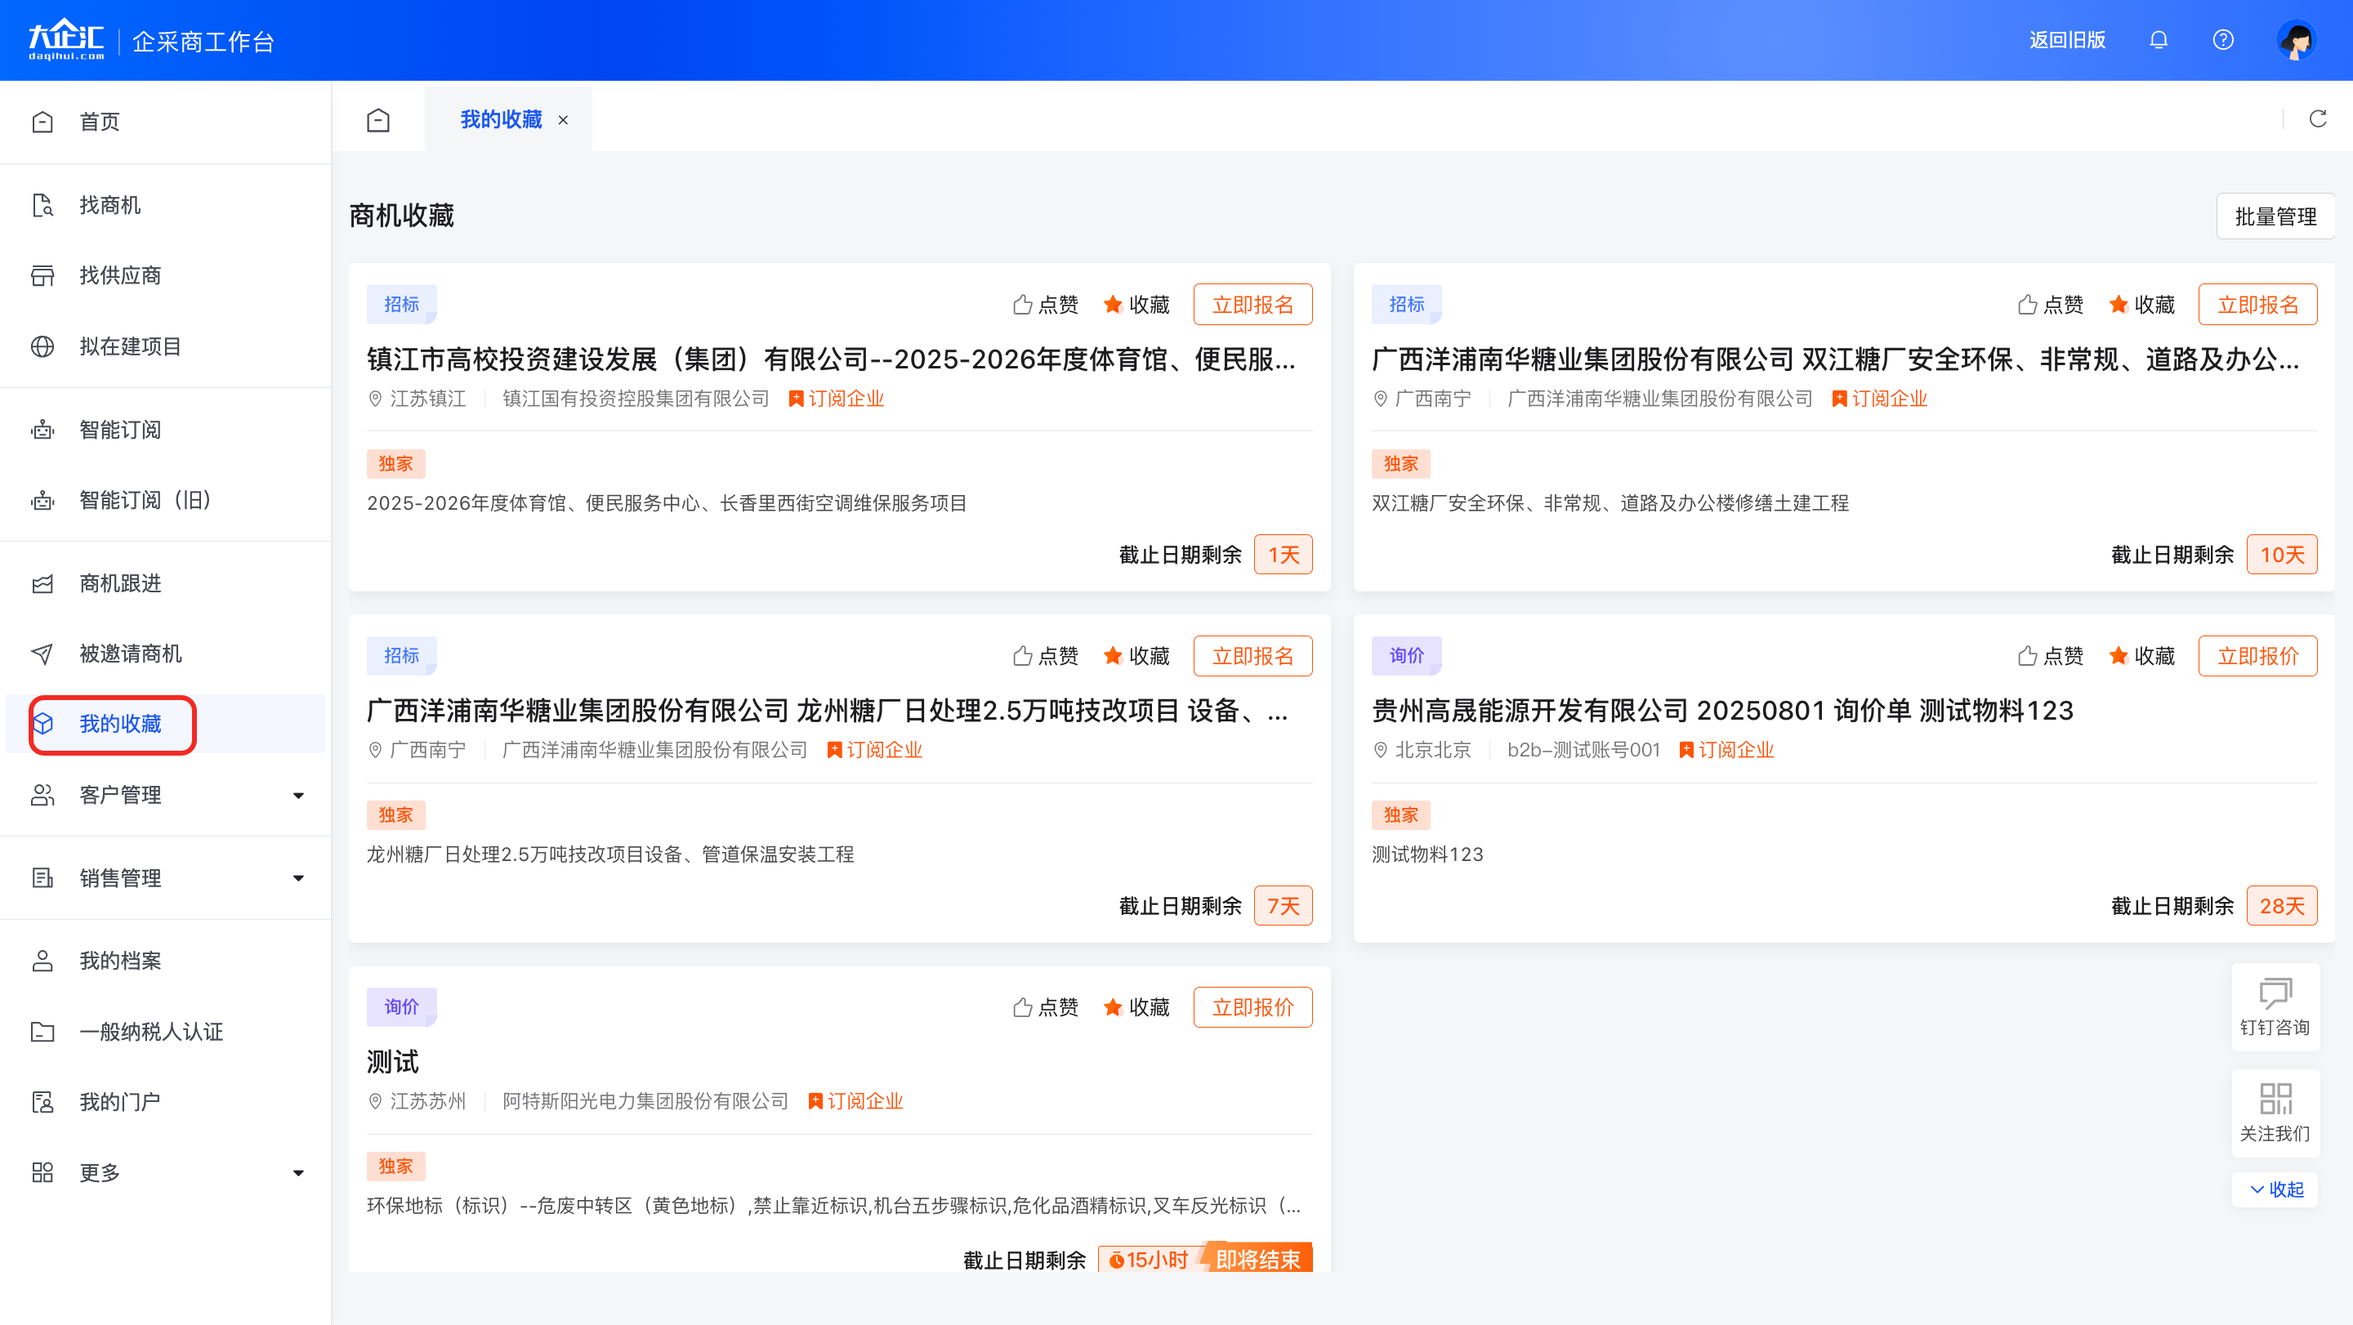Viewport: 2353px width, 1325px height.
Task: Open the notification bell in header
Action: click(2159, 40)
